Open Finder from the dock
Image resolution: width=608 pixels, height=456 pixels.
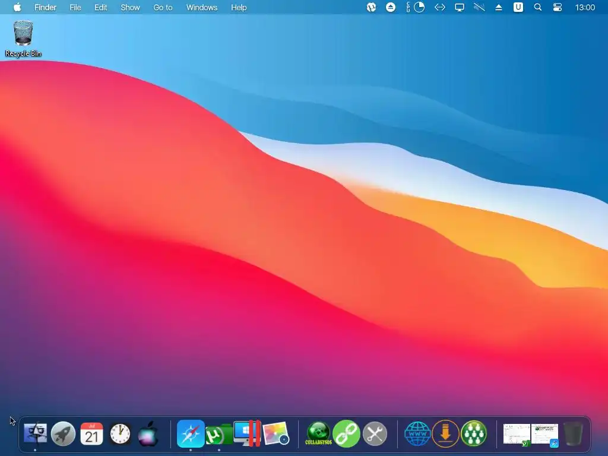coord(35,433)
